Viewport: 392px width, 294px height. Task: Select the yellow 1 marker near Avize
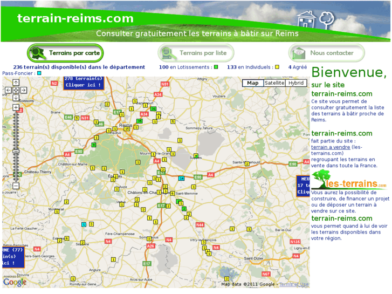pyautogui.click(x=117, y=189)
